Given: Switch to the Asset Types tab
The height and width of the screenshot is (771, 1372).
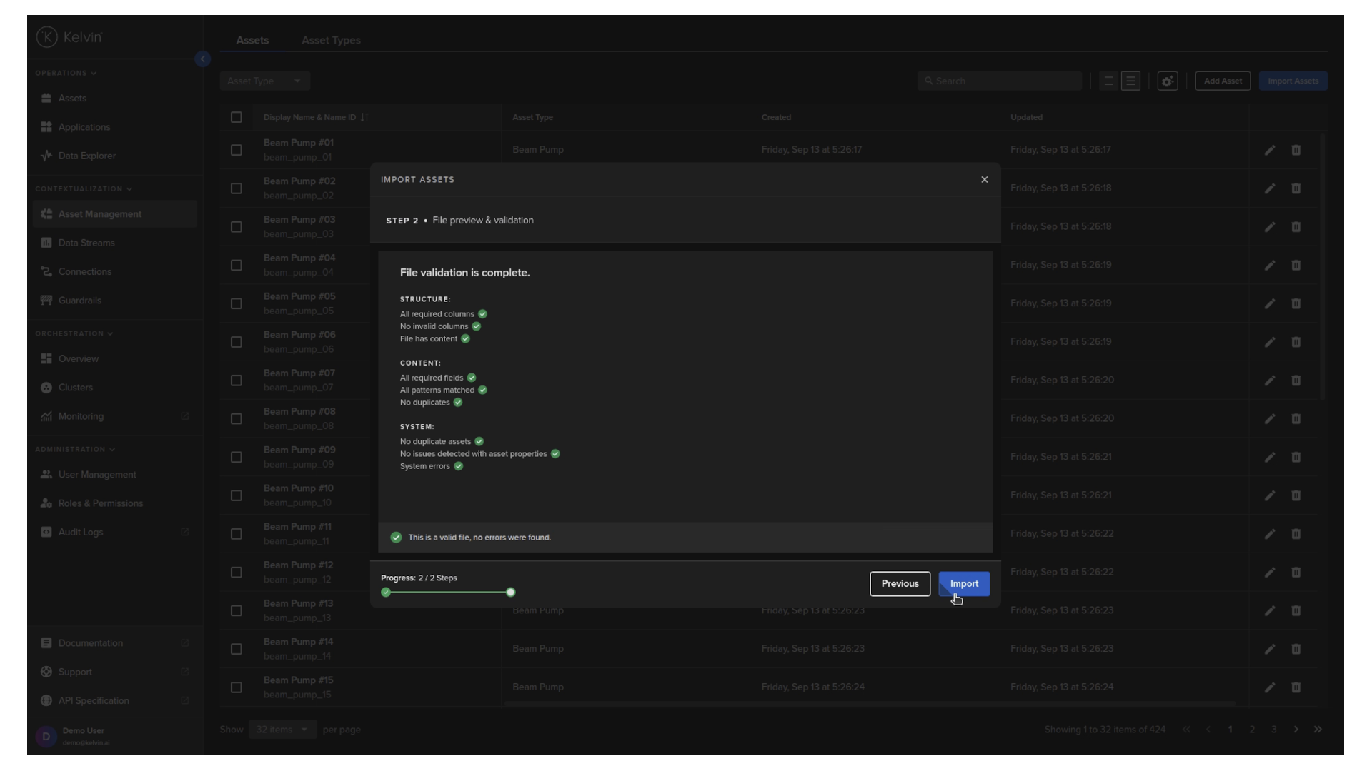Looking at the screenshot, I should pyautogui.click(x=331, y=41).
